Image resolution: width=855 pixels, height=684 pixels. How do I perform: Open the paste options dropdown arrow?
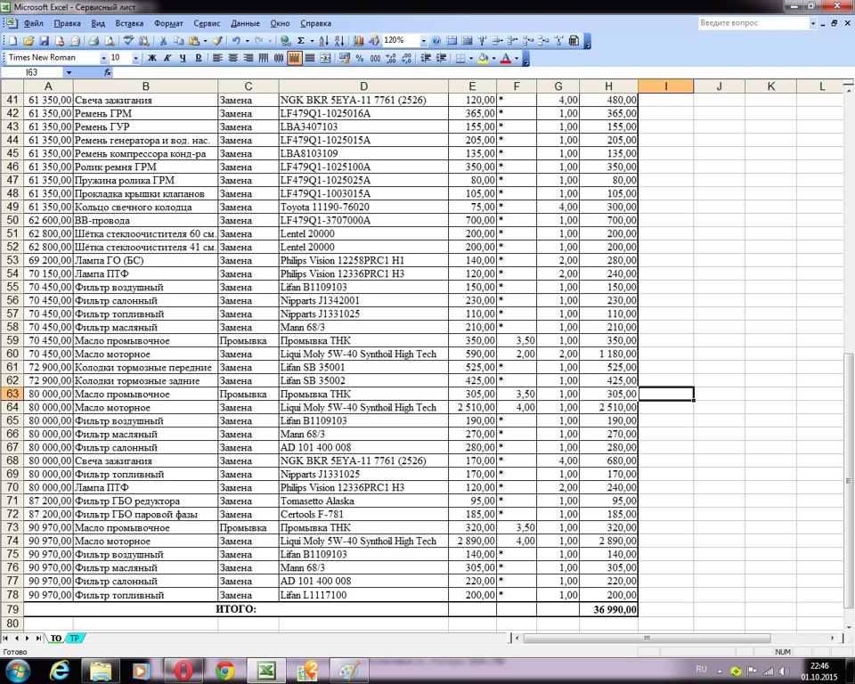205,41
